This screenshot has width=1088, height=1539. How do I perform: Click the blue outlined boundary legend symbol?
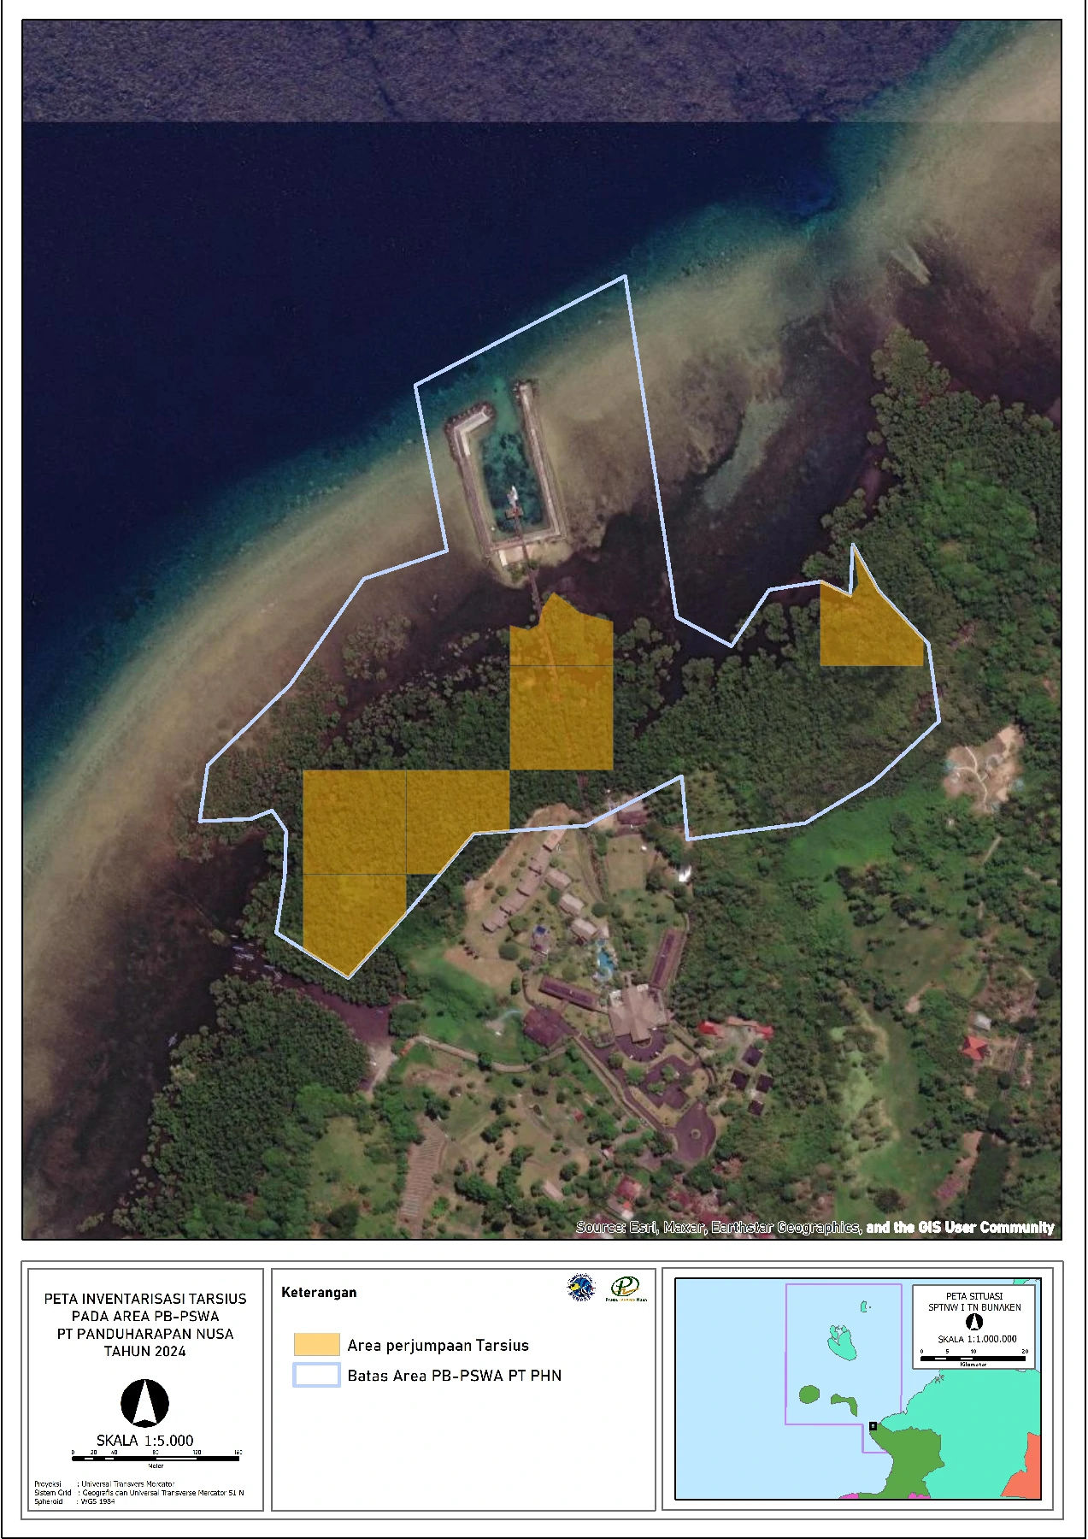tap(316, 1376)
